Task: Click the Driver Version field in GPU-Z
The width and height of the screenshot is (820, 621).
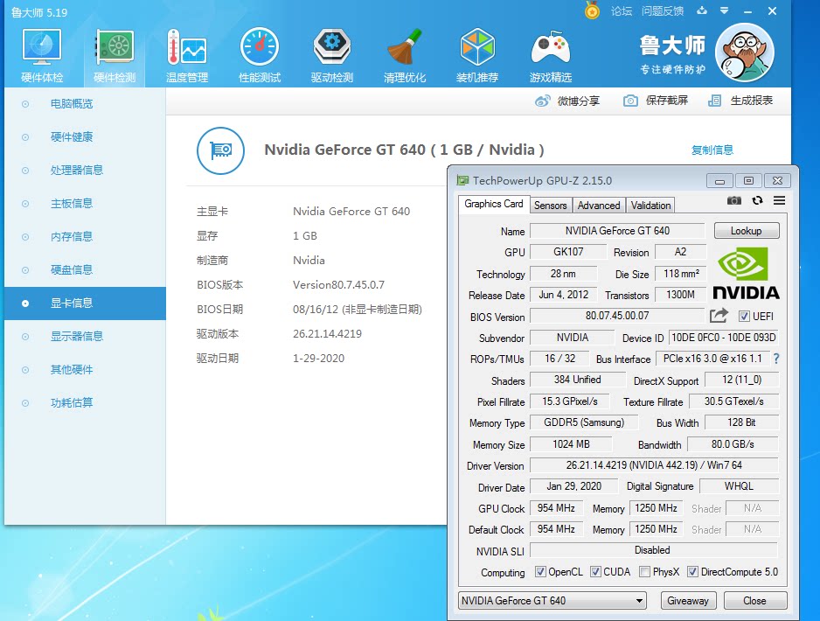Action: point(654,465)
